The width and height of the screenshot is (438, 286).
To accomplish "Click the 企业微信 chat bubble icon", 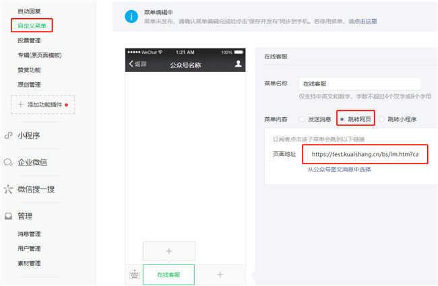I will (9, 162).
